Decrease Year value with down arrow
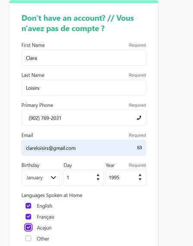Image resolution: width=193 pixels, height=246 pixels. click(x=140, y=180)
